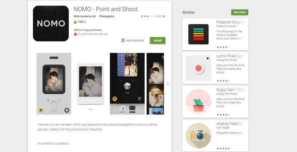
Task: Open the Photography category link
Action: [107, 16]
